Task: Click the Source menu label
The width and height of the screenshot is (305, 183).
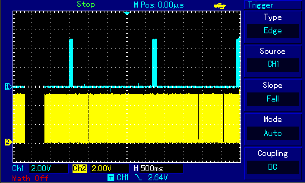Action: (273, 51)
